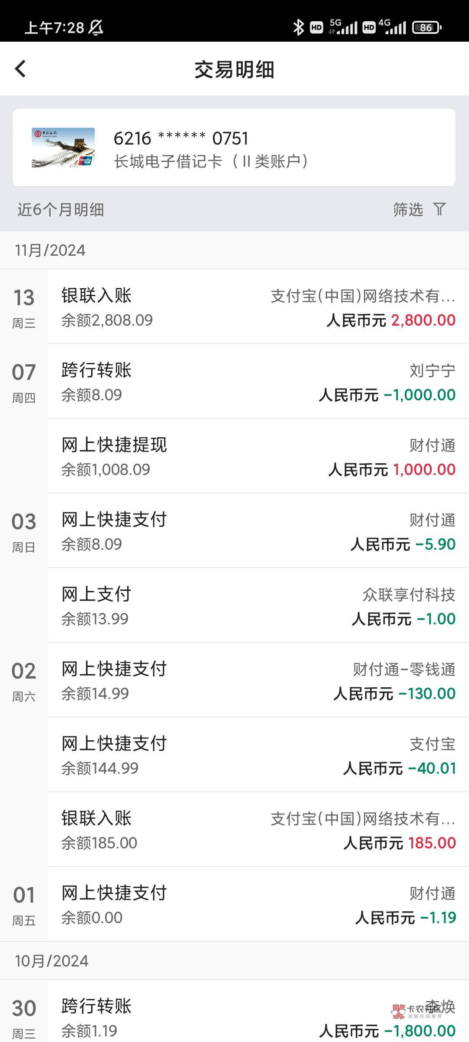Tap the 10月/2024 month header

52,961
